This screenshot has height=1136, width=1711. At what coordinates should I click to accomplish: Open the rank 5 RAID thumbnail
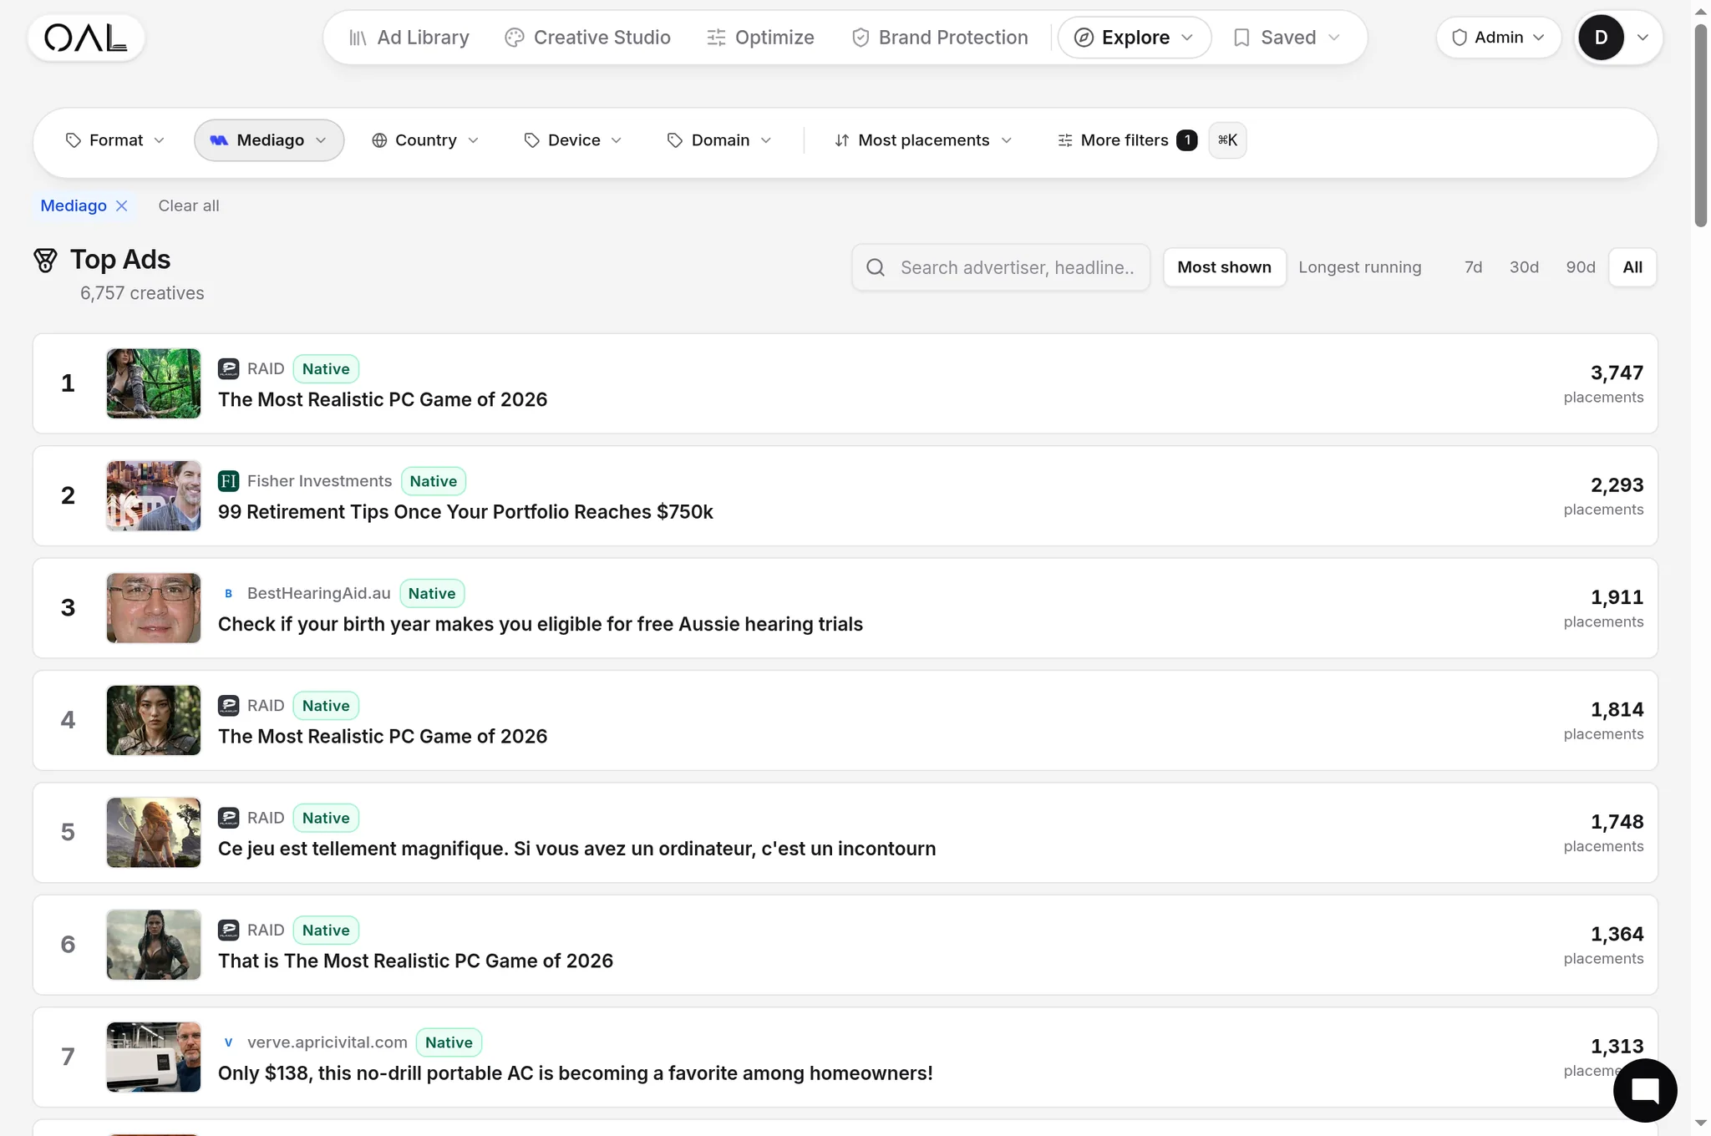(x=154, y=832)
